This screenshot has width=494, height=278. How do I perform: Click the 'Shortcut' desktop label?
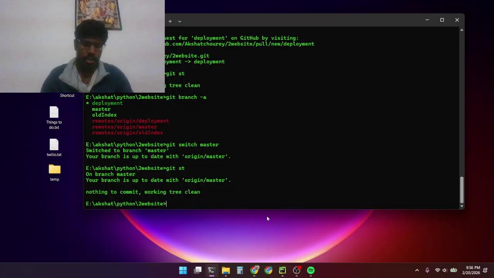67,95
